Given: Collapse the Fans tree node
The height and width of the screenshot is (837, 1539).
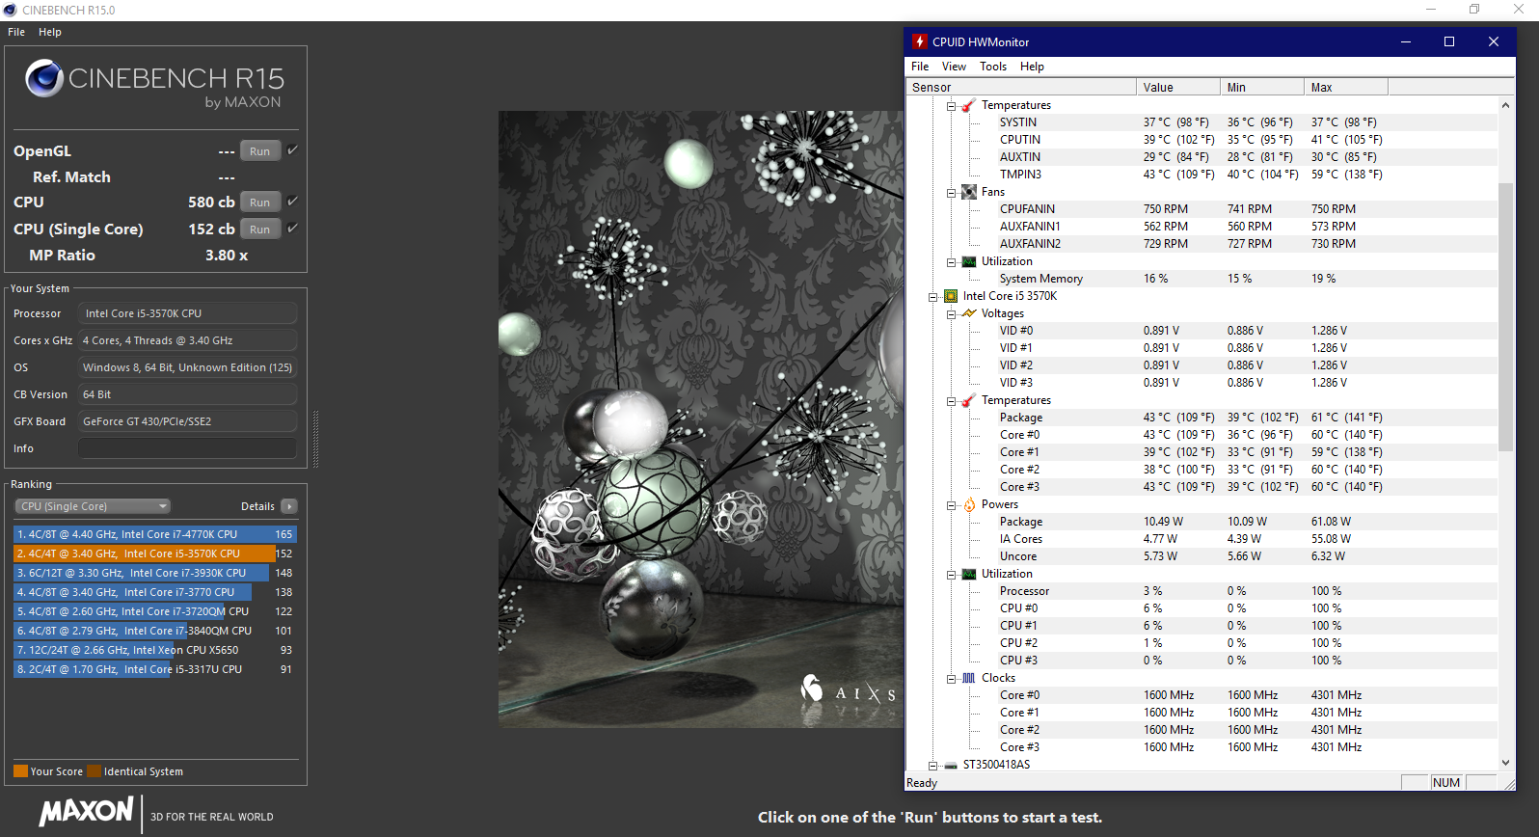Looking at the screenshot, I should pos(951,193).
